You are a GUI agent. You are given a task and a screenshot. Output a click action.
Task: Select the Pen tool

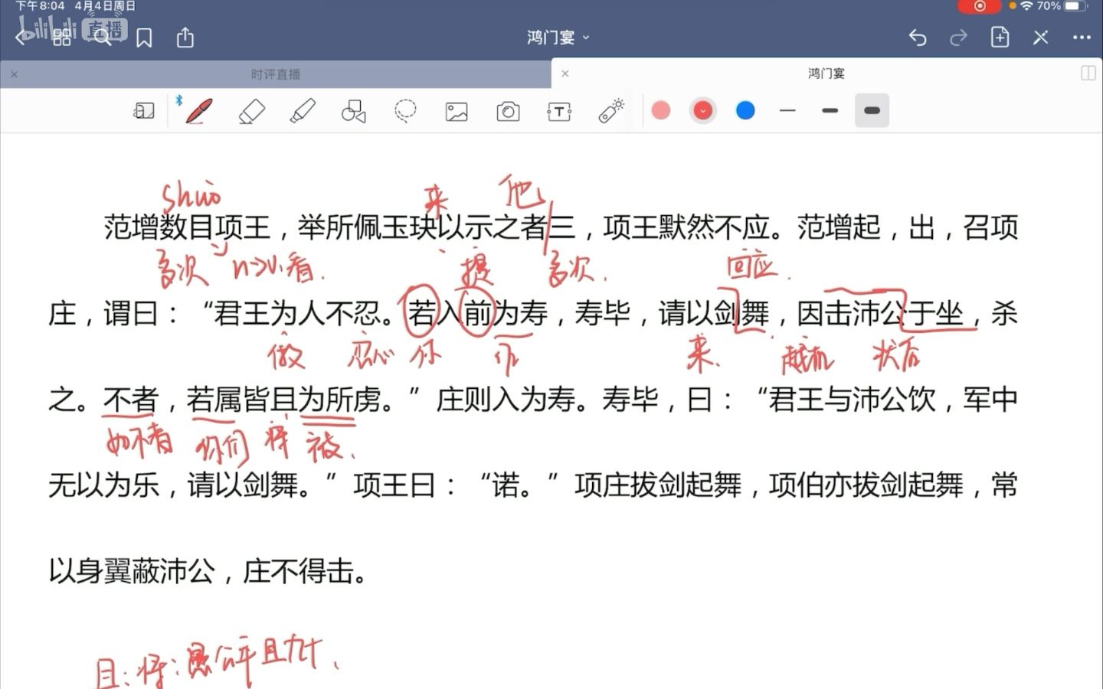(x=198, y=111)
